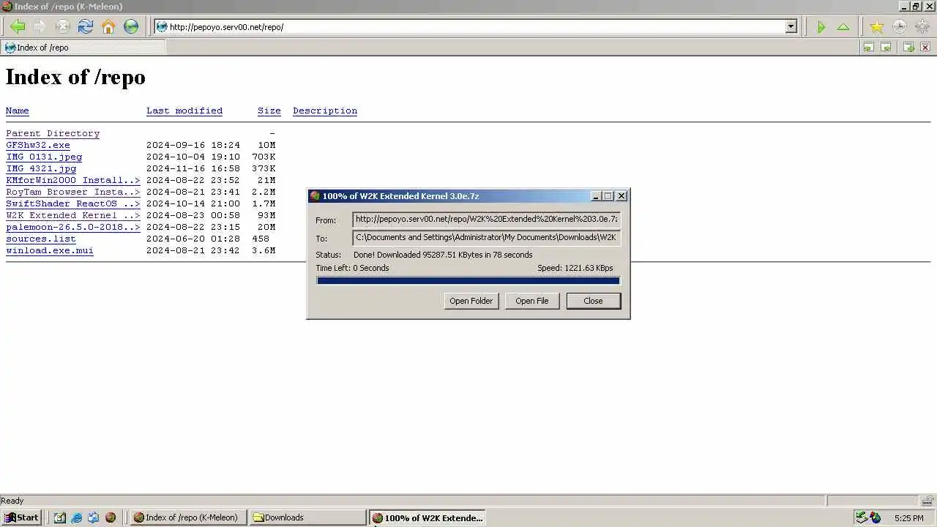This screenshot has height=527, width=937.
Task: Click the 5:25 PM system clock
Action: coord(909,518)
